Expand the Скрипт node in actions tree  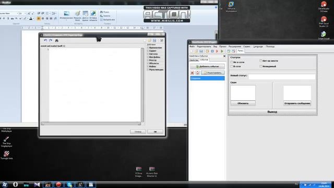(148, 51)
